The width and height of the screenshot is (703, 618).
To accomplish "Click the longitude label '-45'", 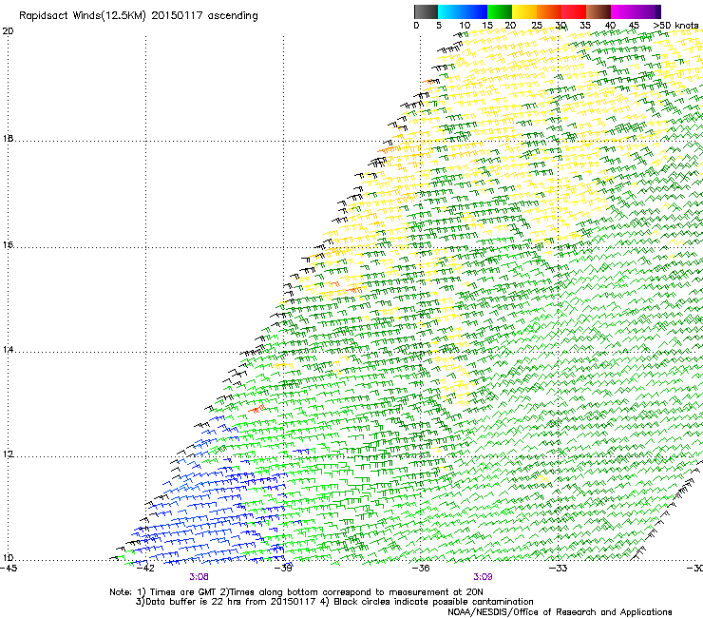I will (9, 569).
